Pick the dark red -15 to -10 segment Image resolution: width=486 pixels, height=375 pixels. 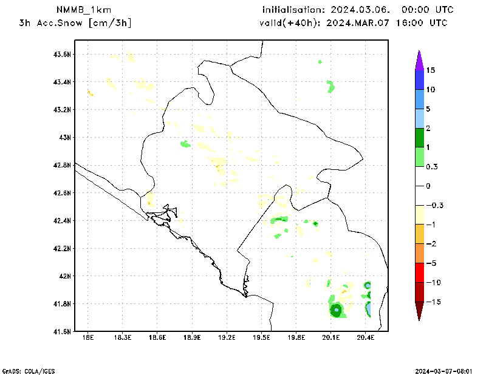419,292
